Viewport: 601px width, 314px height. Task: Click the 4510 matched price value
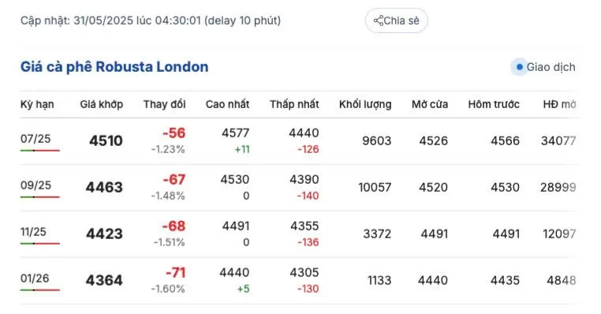point(106,140)
